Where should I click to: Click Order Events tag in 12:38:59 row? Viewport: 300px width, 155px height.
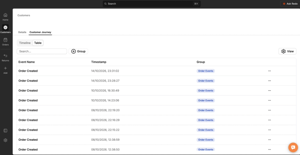click(x=205, y=140)
